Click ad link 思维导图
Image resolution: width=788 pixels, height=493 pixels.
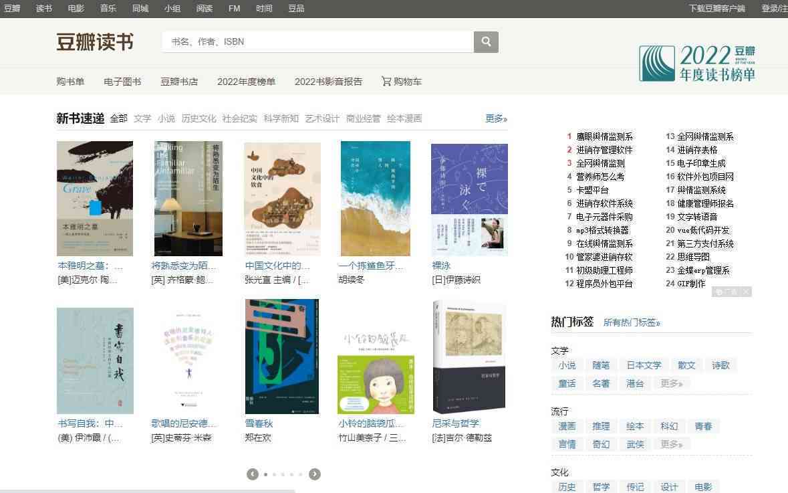pyautogui.click(x=694, y=257)
